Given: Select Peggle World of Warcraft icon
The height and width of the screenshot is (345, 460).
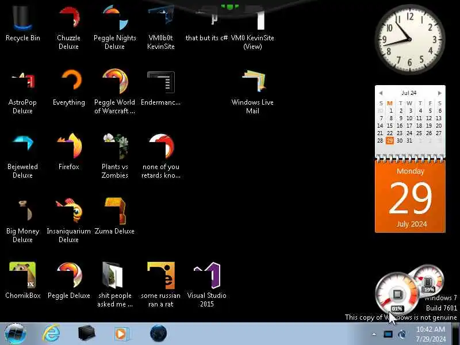Looking at the screenshot, I should [114, 91].
